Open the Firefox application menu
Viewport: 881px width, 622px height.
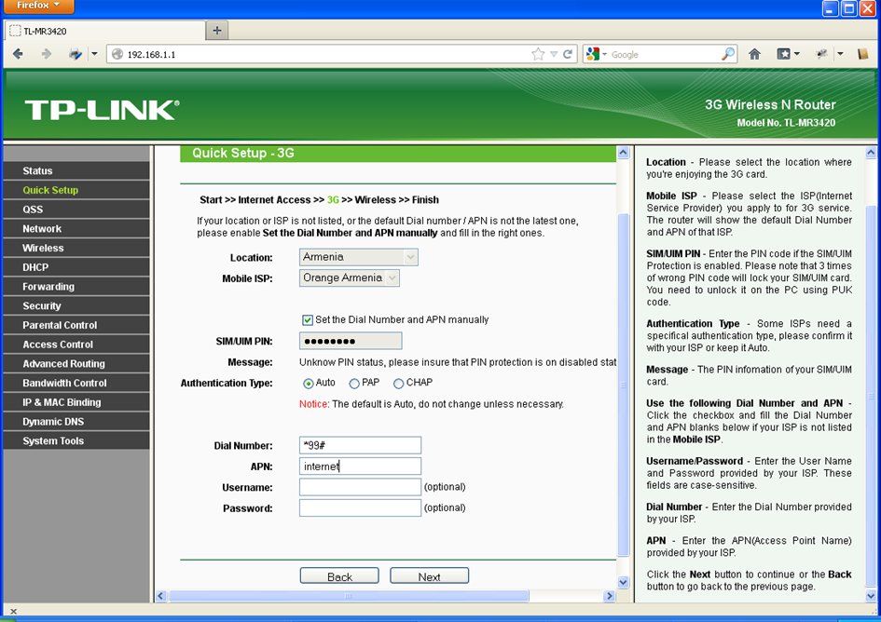click(38, 7)
